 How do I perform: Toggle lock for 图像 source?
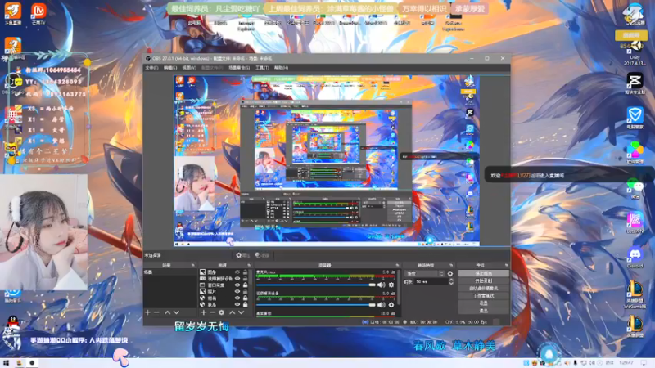[x=245, y=272]
